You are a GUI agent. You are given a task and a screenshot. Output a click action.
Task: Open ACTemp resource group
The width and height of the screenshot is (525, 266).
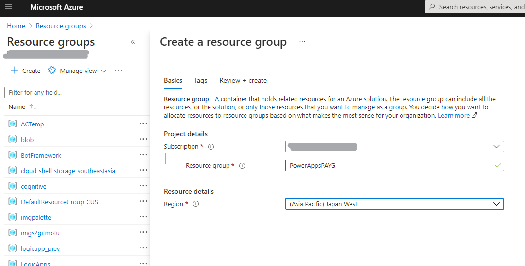click(x=33, y=124)
